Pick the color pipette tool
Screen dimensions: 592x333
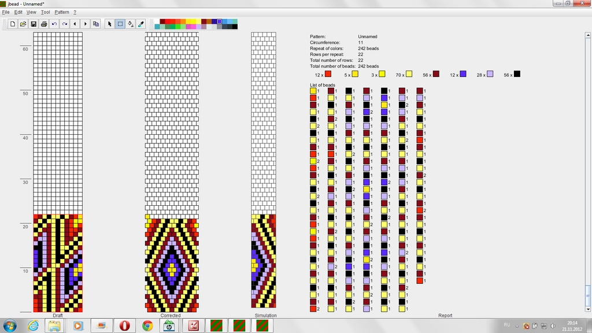[x=140, y=24]
